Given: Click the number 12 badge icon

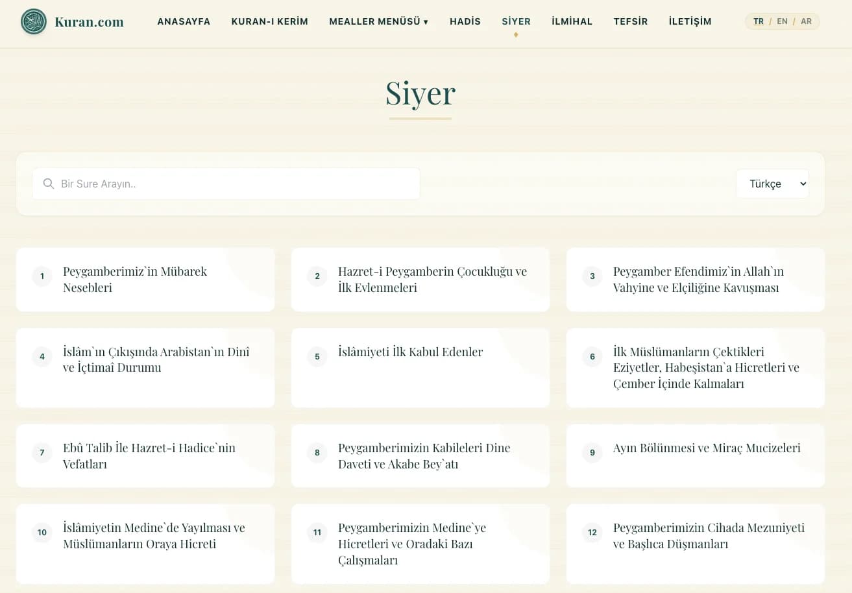Looking at the screenshot, I should point(592,533).
